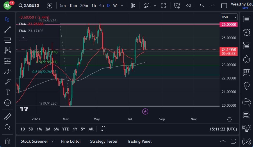This screenshot has width=253, height=147.
Task: Open the candlestick chart style selector
Action: (133, 6)
